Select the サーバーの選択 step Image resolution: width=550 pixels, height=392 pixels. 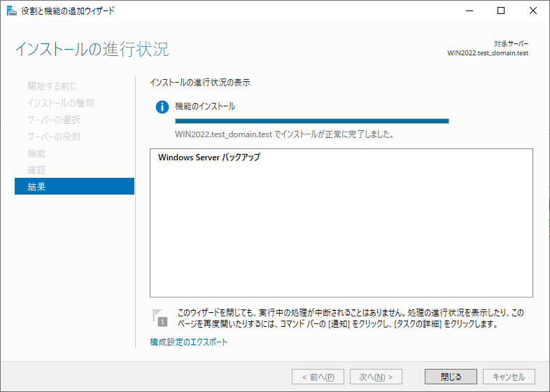click(x=54, y=120)
